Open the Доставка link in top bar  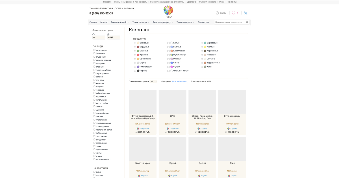[x=192, y=2]
